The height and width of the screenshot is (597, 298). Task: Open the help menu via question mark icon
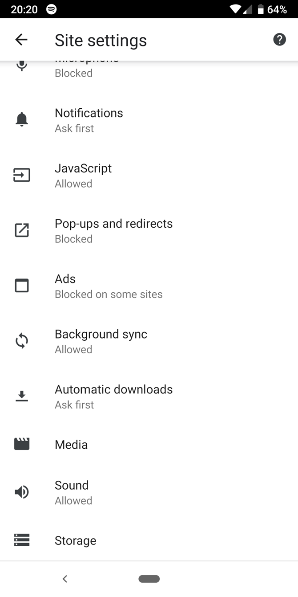279,39
